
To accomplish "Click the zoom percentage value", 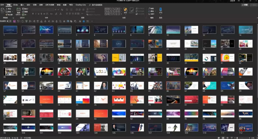I will coord(253,138).
